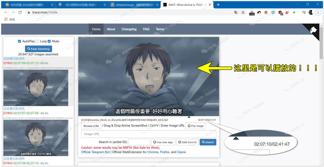This screenshot has height=167, width=324.
Task: Open the Chrome profile avatar
Action: tap(311, 12)
